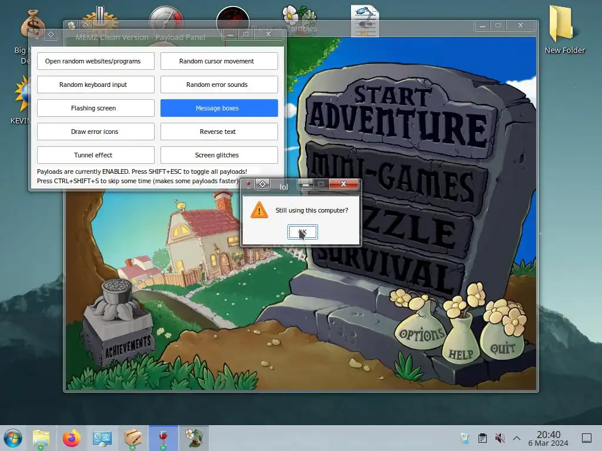The height and width of the screenshot is (451, 602).
Task: Open the speedometer gauge desktop icon
Action: [166, 19]
